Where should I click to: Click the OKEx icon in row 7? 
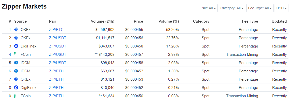16,79
